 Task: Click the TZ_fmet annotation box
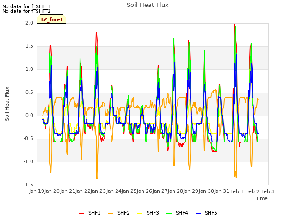(51, 19)
